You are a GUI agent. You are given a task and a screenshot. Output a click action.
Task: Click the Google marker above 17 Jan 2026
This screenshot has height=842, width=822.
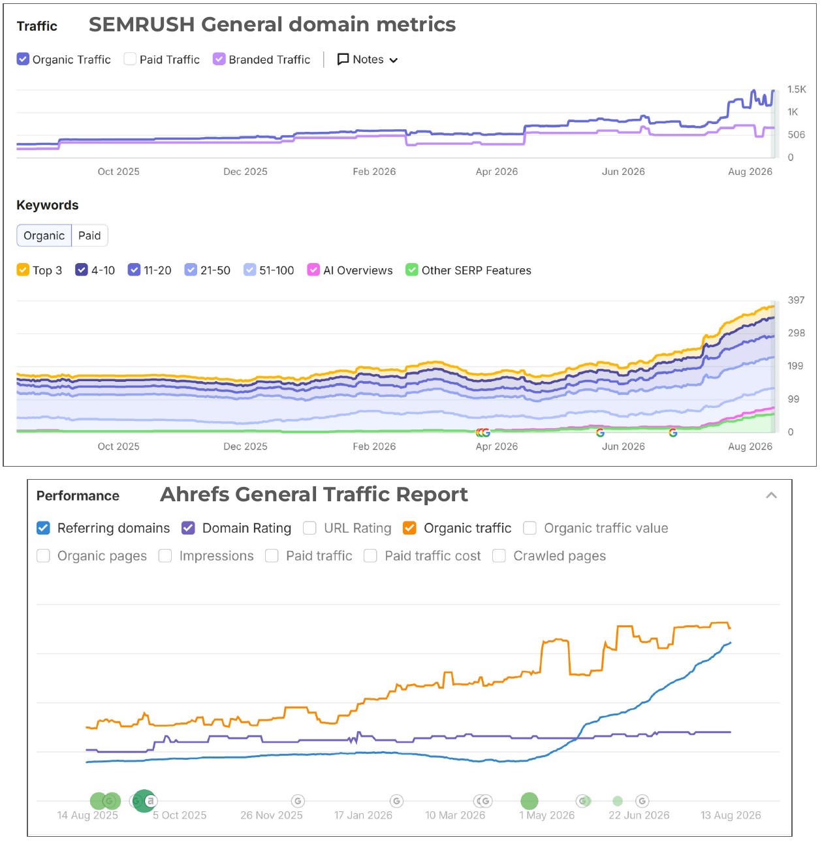tap(396, 801)
